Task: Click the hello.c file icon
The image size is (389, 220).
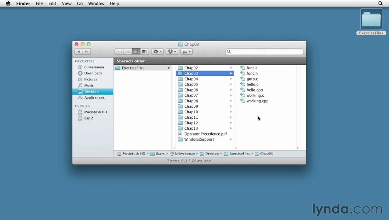Action: tap(243, 84)
